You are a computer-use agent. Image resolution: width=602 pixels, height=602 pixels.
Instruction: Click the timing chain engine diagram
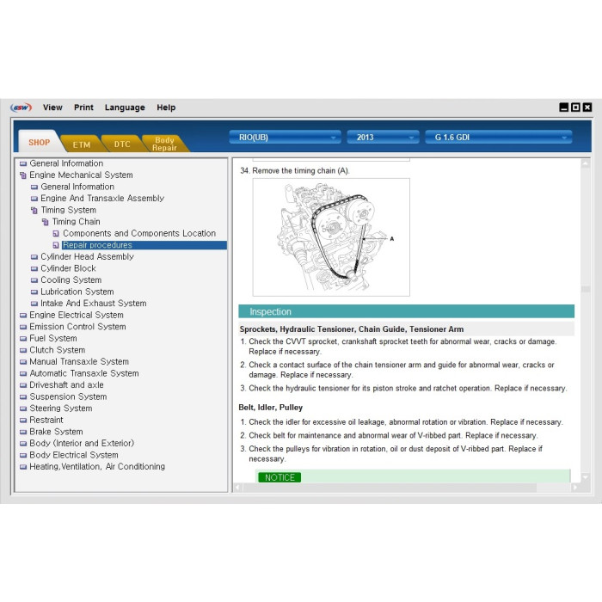[331, 237]
